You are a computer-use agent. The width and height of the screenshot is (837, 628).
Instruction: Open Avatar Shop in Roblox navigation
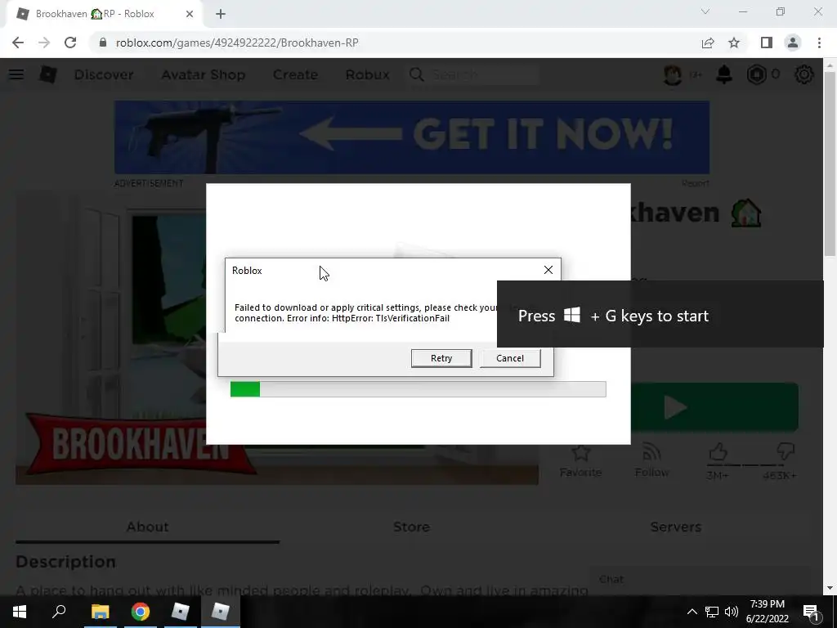tap(204, 74)
